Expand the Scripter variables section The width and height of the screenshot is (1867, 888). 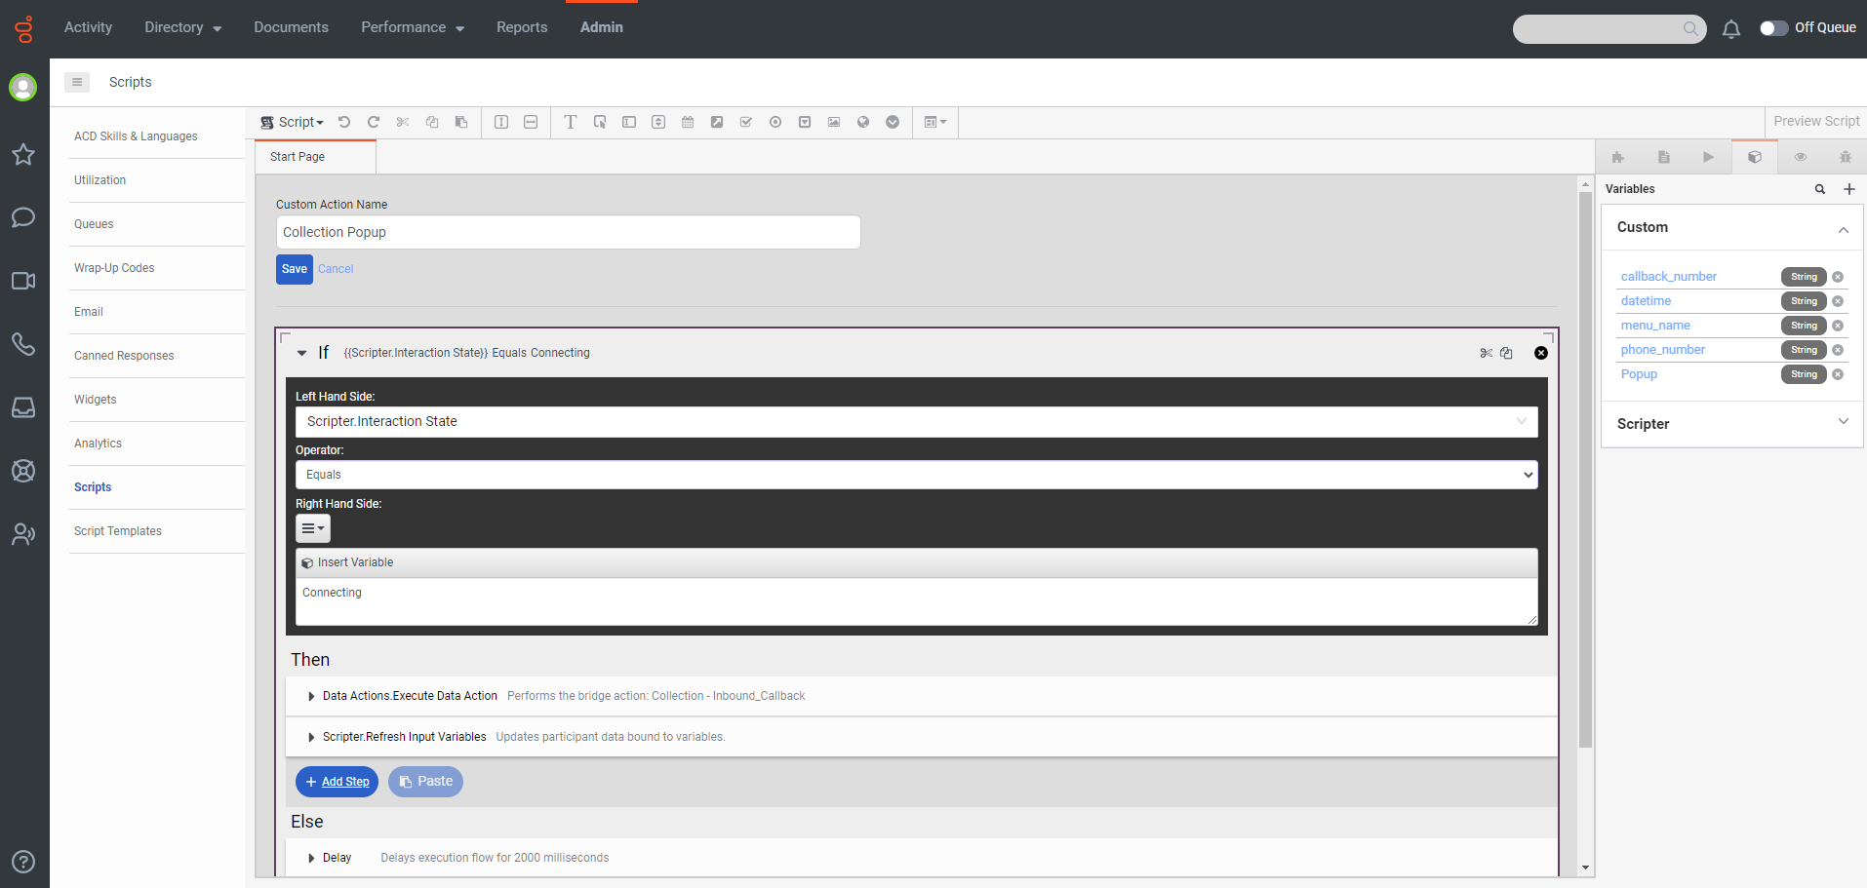[x=1844, y=422]
